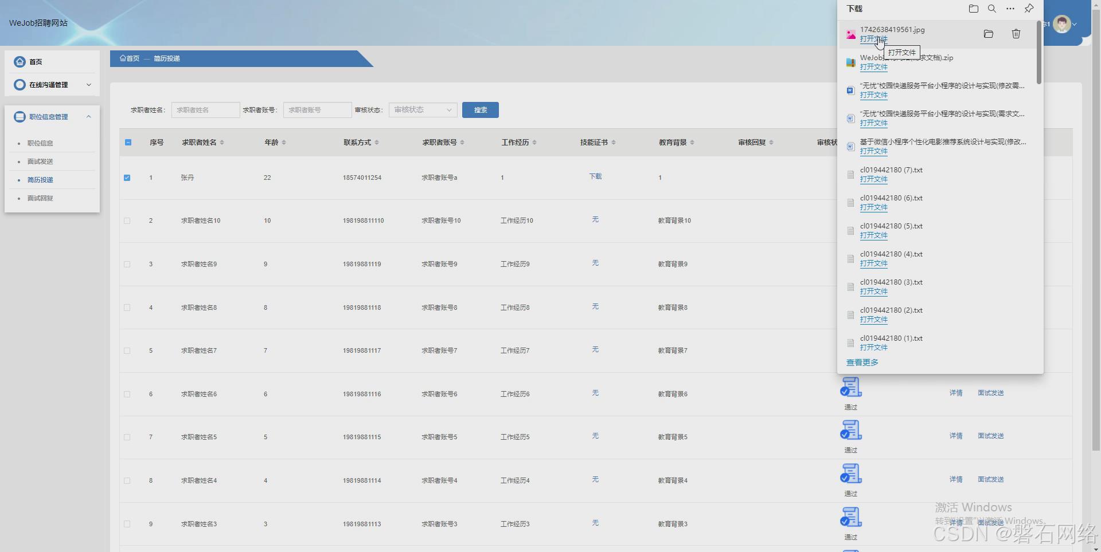1101x552 pixels.
Task: Collapse the 职位信息管理 menu chevron
Action: coord(89,117)
